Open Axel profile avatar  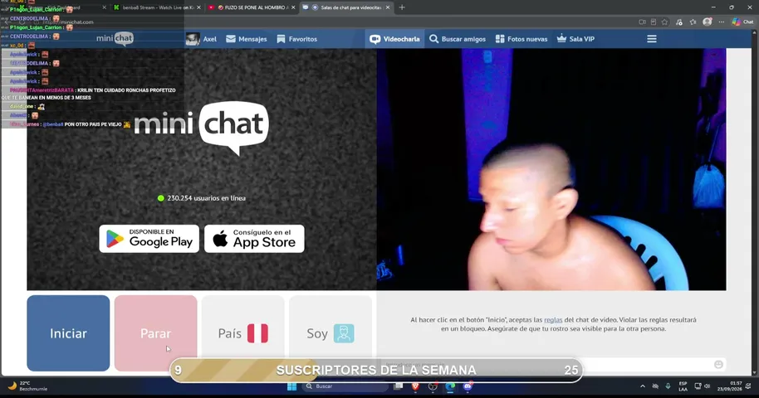click(193, 39)
